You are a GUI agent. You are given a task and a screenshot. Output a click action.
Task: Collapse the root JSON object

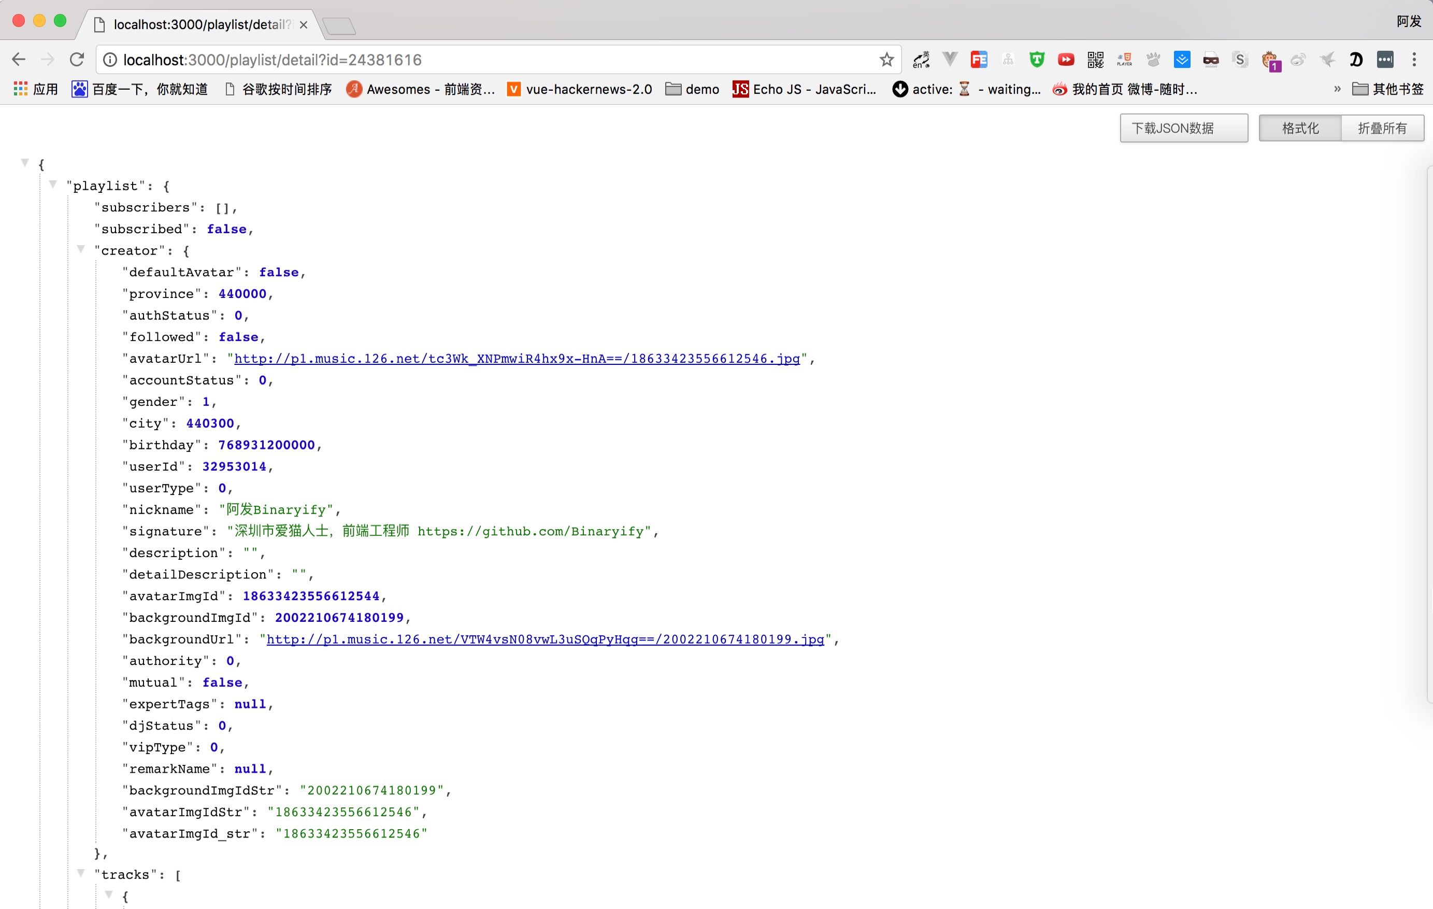click(x=25, y=163)
